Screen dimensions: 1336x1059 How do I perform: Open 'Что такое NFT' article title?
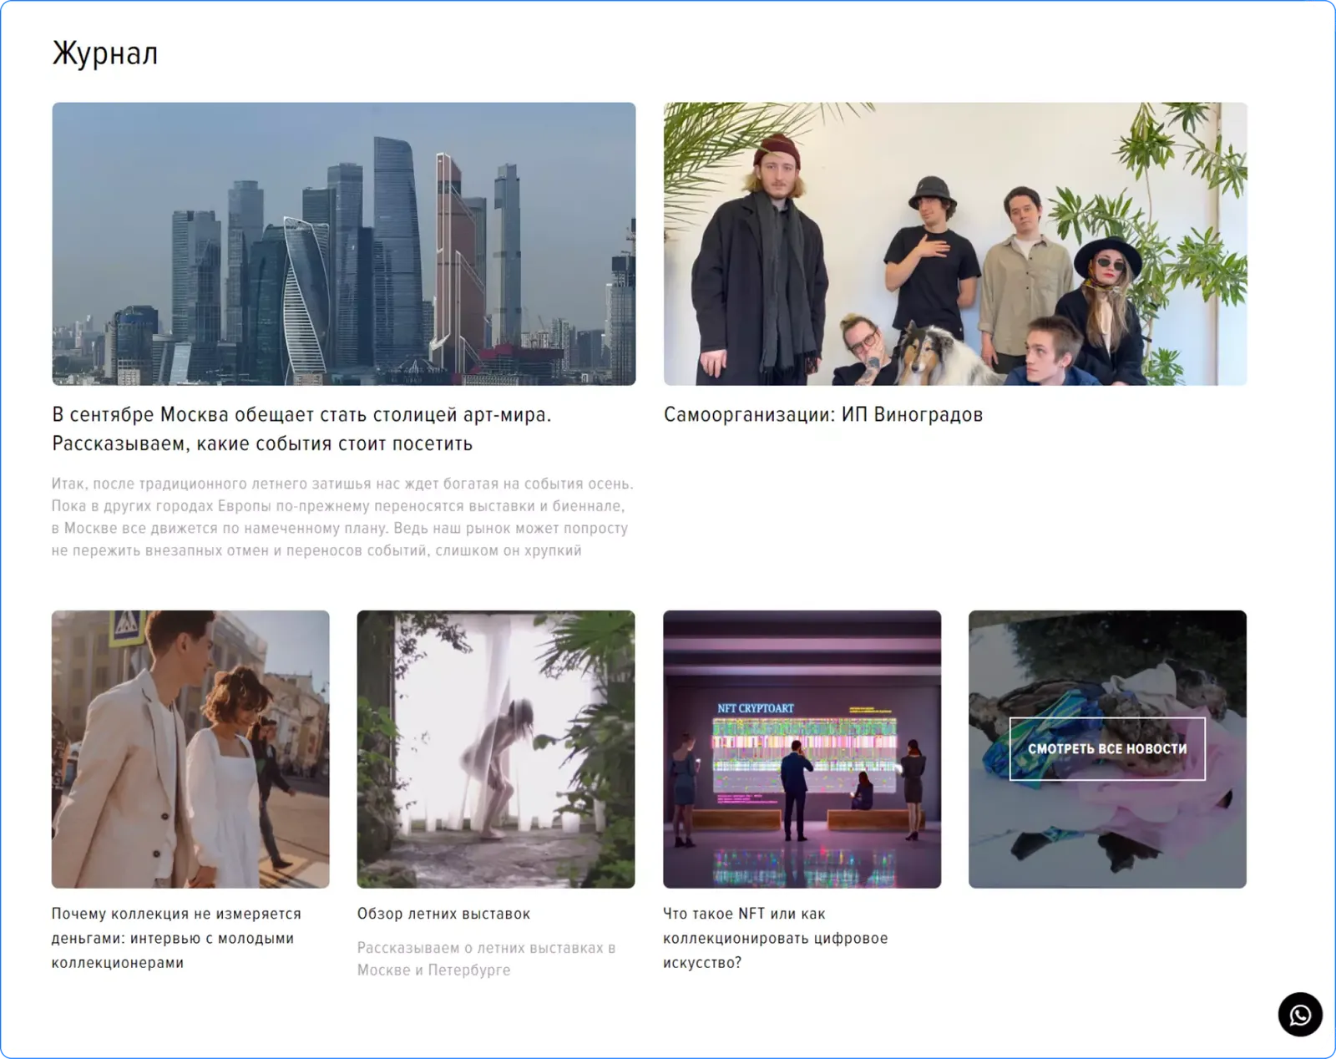pos(775,938)
